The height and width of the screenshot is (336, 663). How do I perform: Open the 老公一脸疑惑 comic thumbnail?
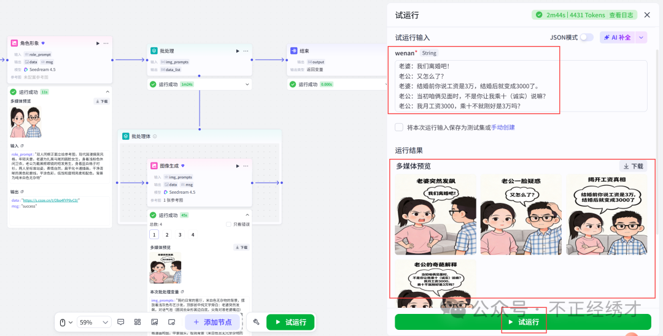click(521, 215)
